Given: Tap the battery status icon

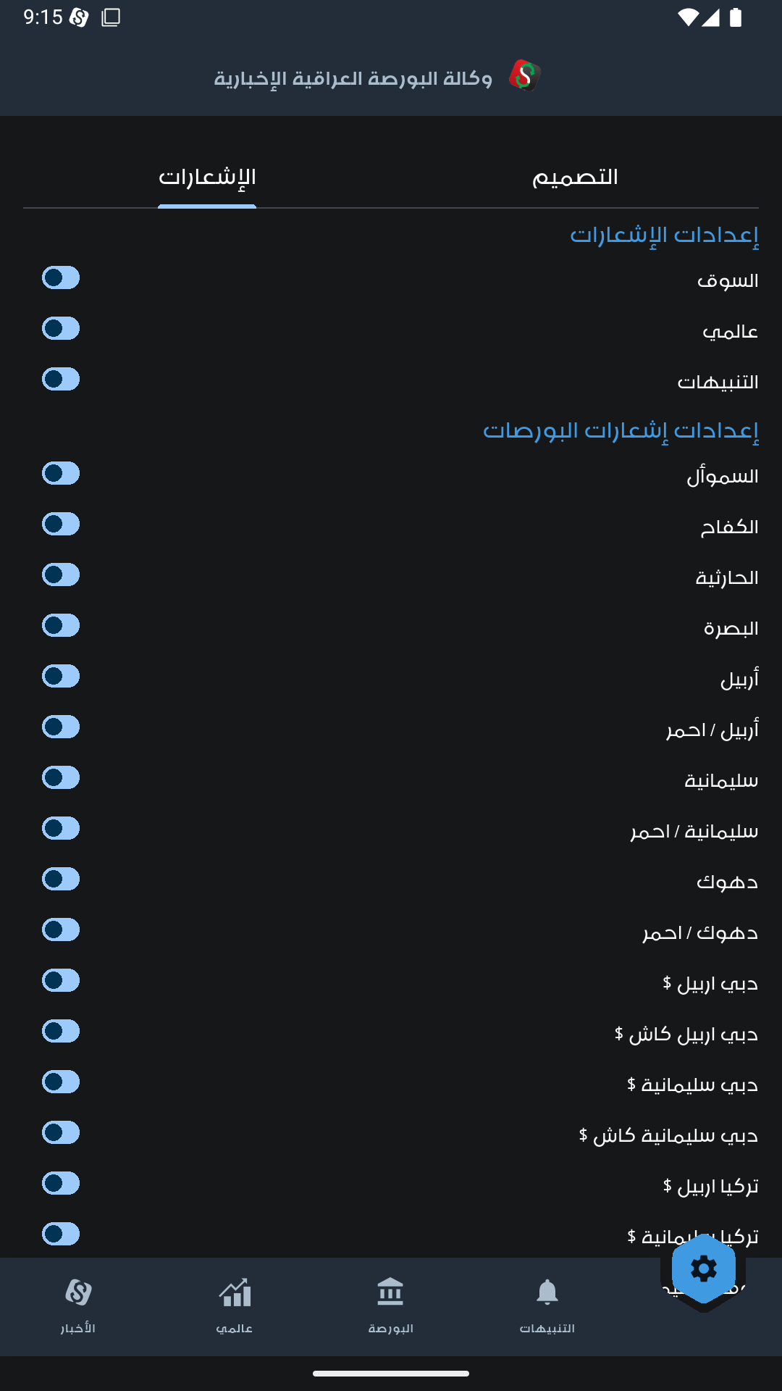Looking at the screenshot, I should tap(736, 17).
